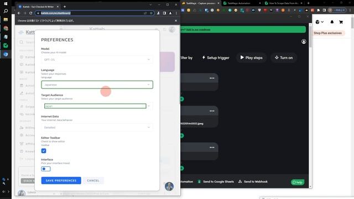Open the Extensions puzzle icon in right Chrome
Image resolution: width=354 pixels, height=199 pixels.
pos(319,10)
